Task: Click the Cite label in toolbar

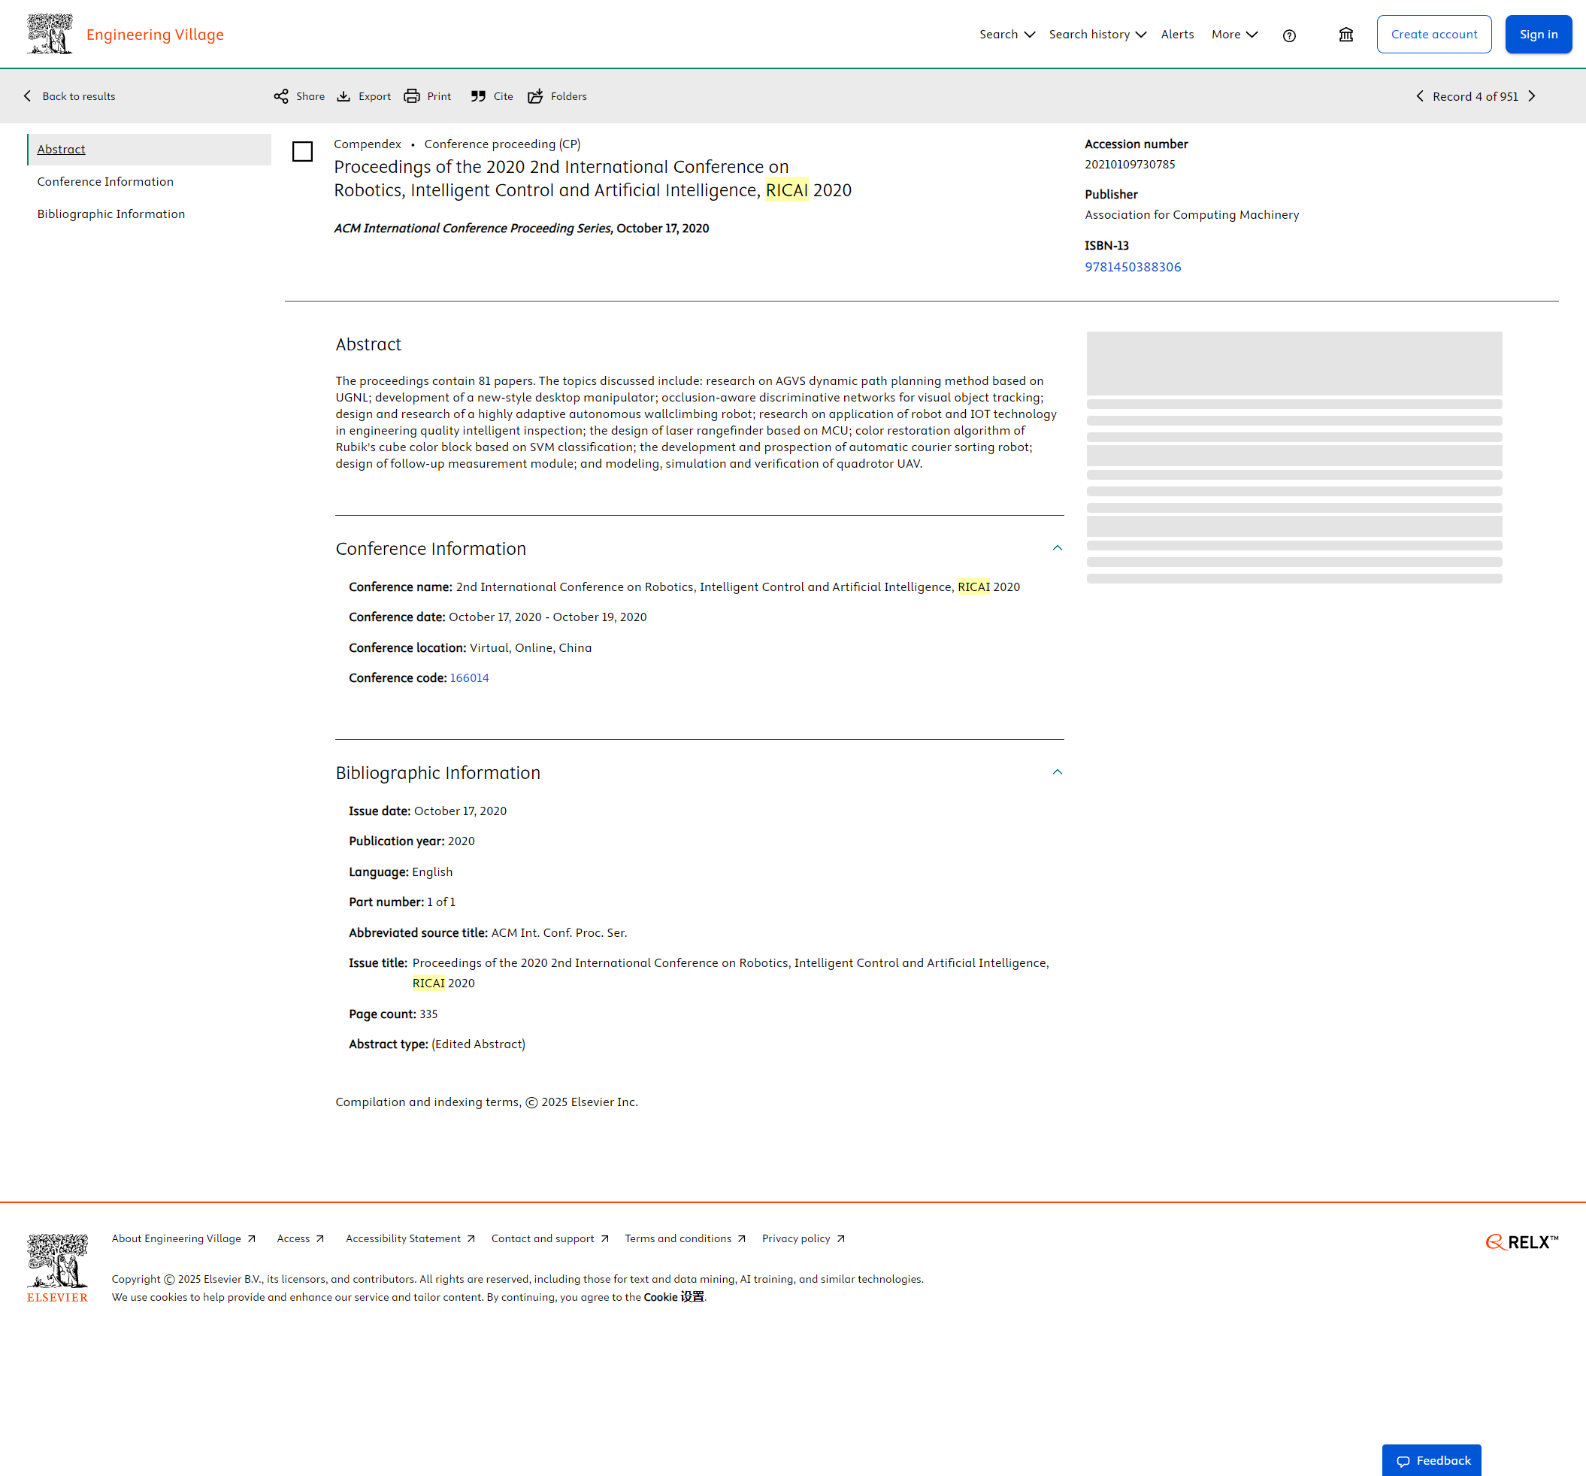Action: [504, 96]
